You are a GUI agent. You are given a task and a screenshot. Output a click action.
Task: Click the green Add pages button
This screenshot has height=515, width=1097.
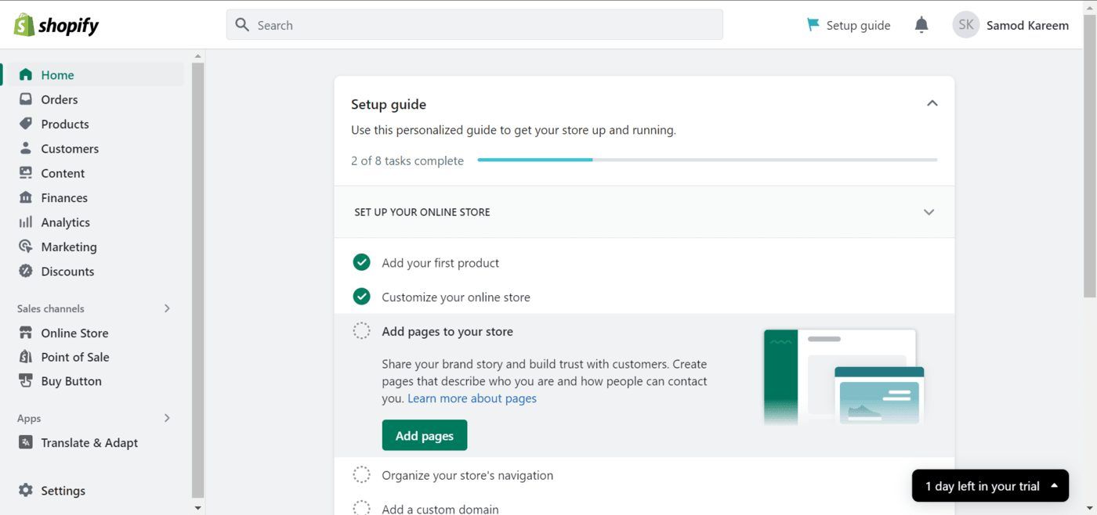pyautogui.click(x=425, y=435)
